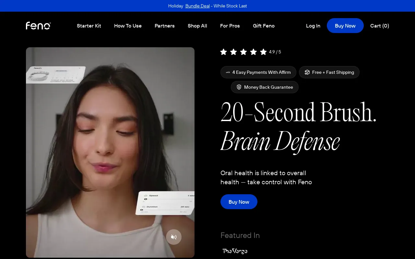Open the For Pros page

[230, 26]
